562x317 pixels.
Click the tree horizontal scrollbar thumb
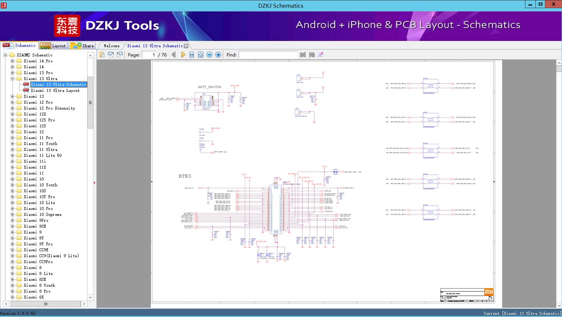tap(45, 304)
